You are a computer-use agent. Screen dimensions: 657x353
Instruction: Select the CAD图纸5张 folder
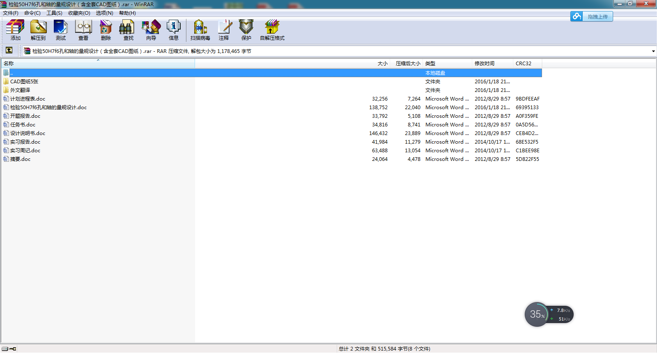24,82
